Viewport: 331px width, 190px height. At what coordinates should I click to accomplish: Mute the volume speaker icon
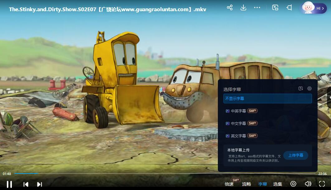308,184
